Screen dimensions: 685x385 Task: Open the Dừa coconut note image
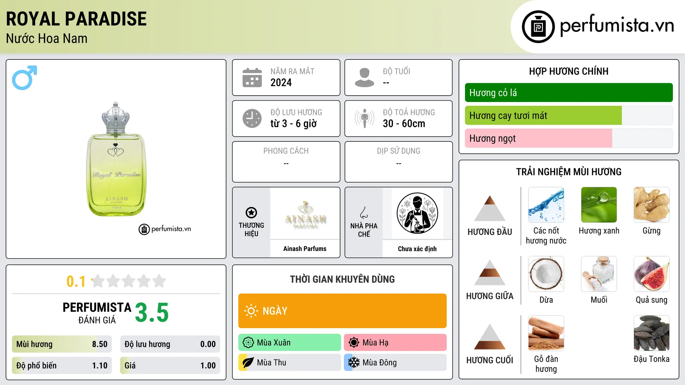[x=546, y=274]
